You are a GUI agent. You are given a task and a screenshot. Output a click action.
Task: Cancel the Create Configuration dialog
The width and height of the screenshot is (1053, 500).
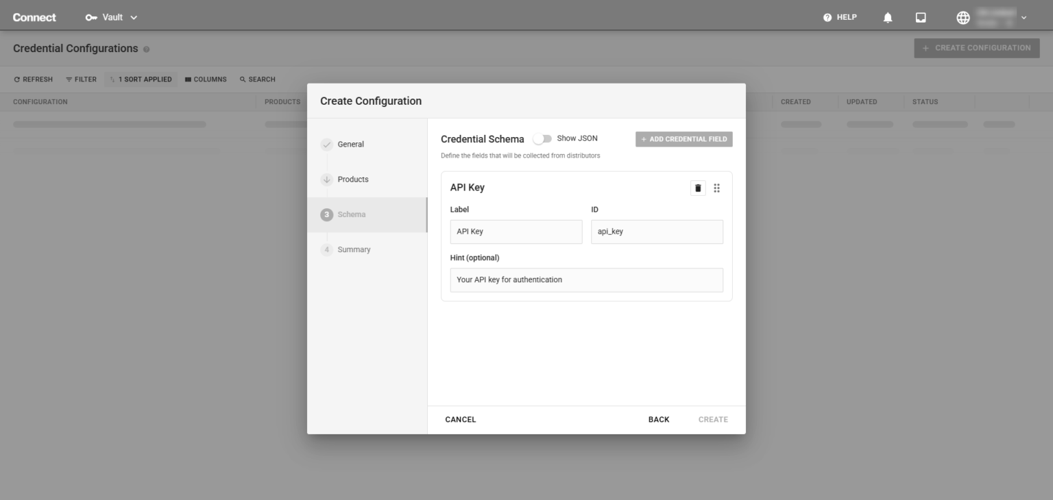point(461,419)
